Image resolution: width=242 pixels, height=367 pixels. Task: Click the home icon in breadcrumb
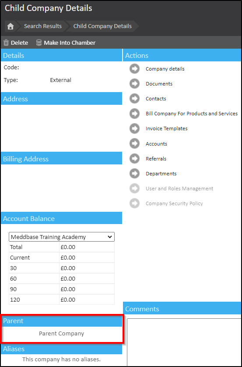tap(10, 26)
